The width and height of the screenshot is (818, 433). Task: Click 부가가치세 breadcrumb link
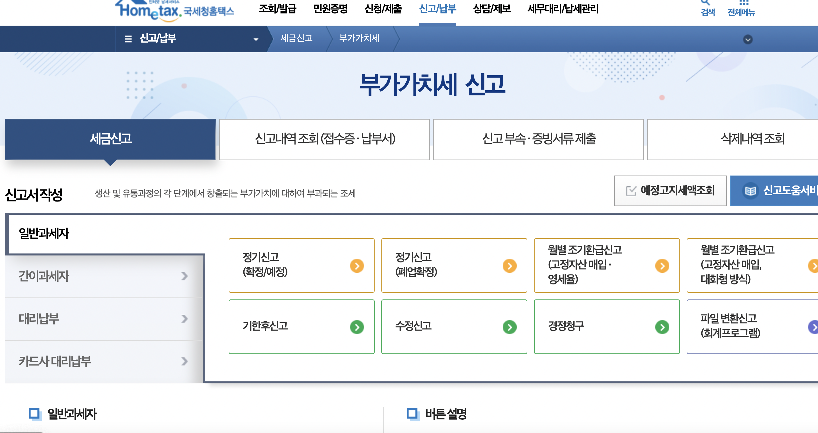click(x=359, y=39)
